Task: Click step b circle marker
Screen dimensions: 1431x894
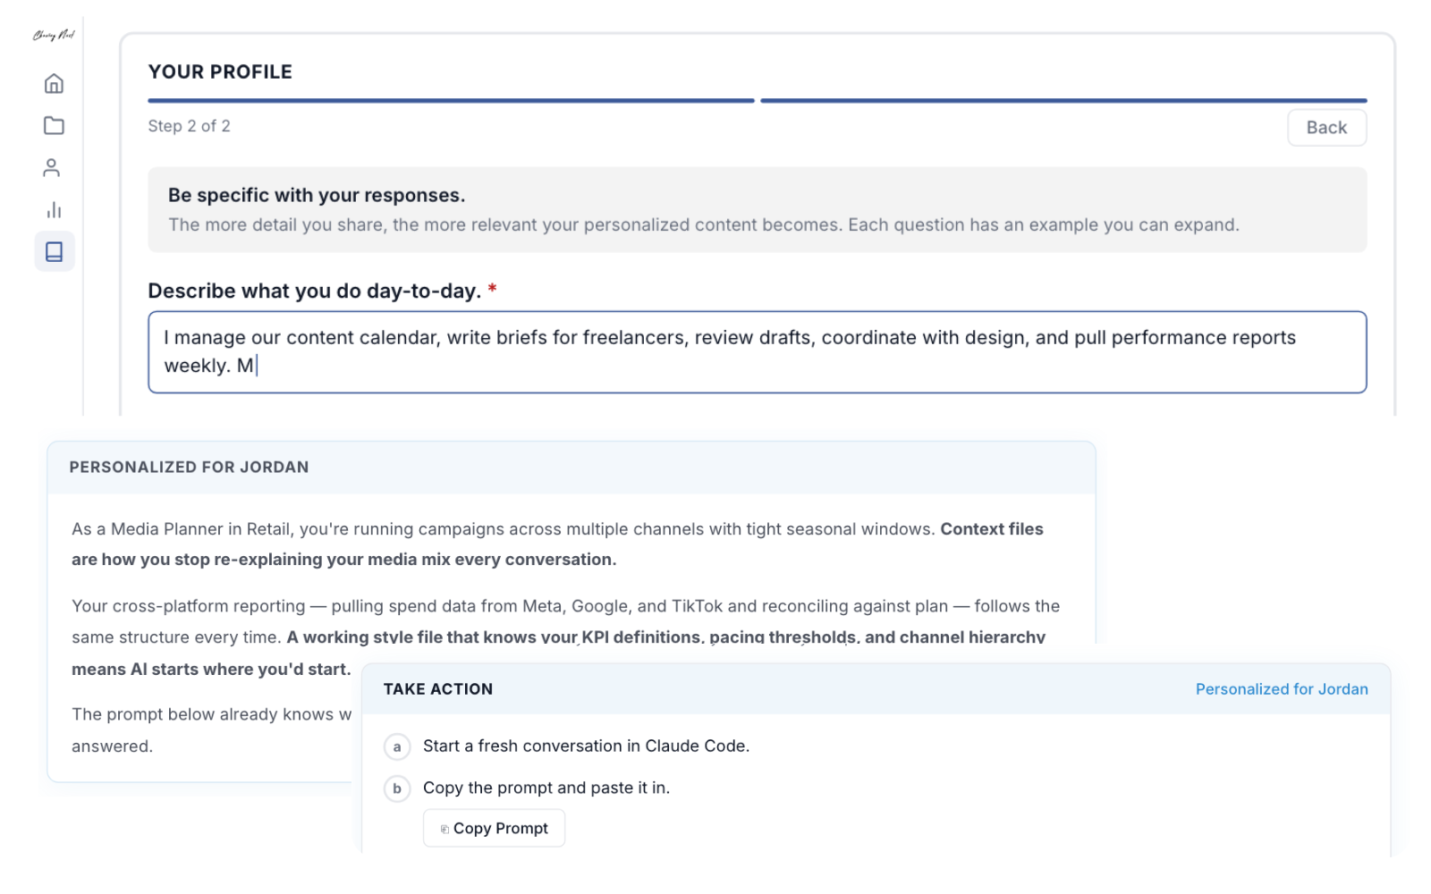Action: (x=397, y=789)
